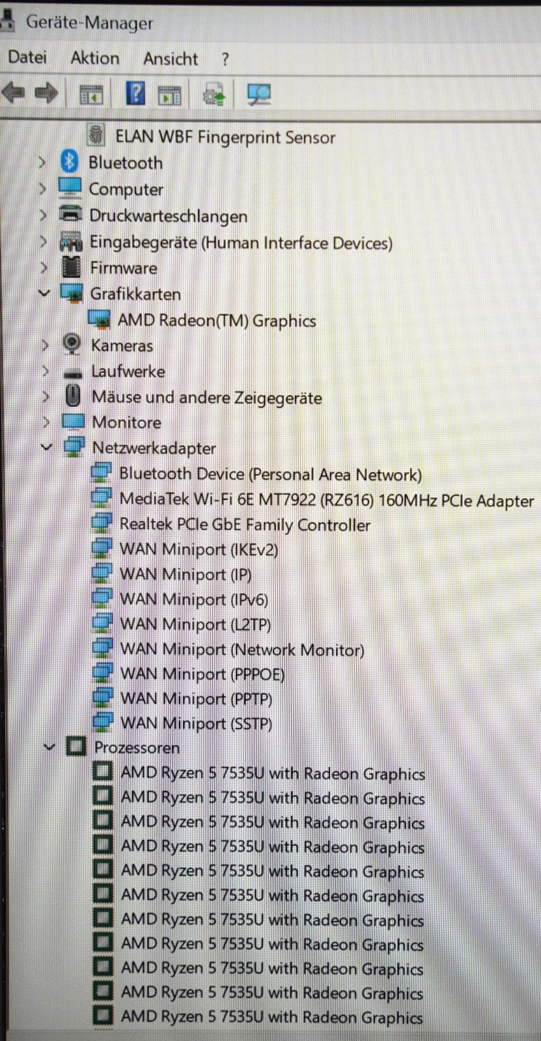Click the Prozessoren category icon
This screenshot has height=1041, width=541.
click(x=76, y=746)
